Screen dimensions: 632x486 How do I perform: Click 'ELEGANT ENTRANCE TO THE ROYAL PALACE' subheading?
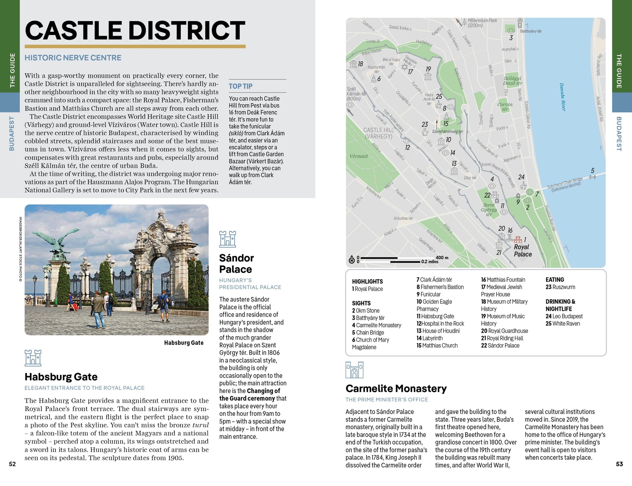pyautogui.click(x=85, y=388)
